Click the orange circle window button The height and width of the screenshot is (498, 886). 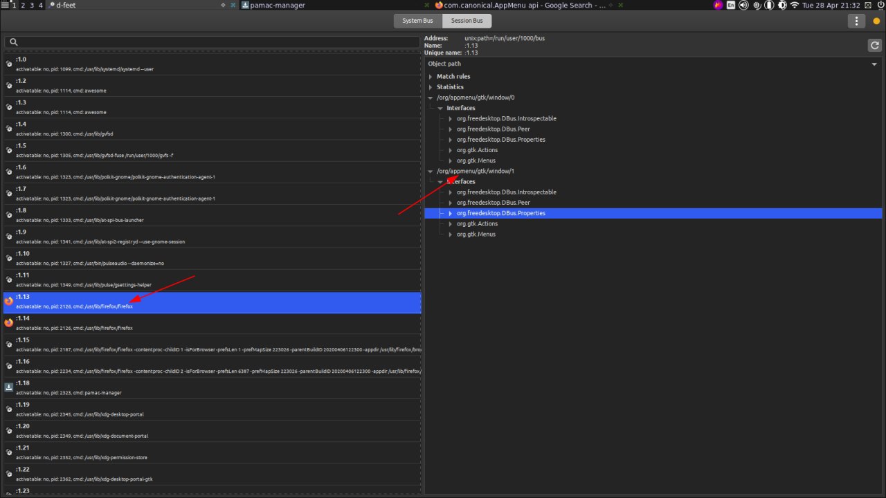tap(876, 21)
